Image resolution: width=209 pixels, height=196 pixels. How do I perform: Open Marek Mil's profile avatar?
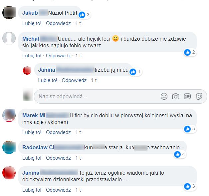point(9,115)
